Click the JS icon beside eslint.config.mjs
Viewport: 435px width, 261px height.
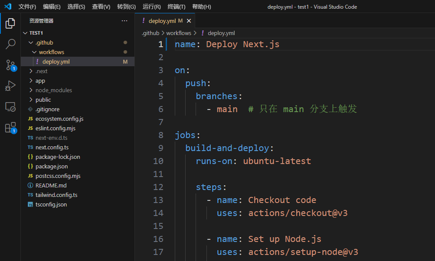pos(30,128)
